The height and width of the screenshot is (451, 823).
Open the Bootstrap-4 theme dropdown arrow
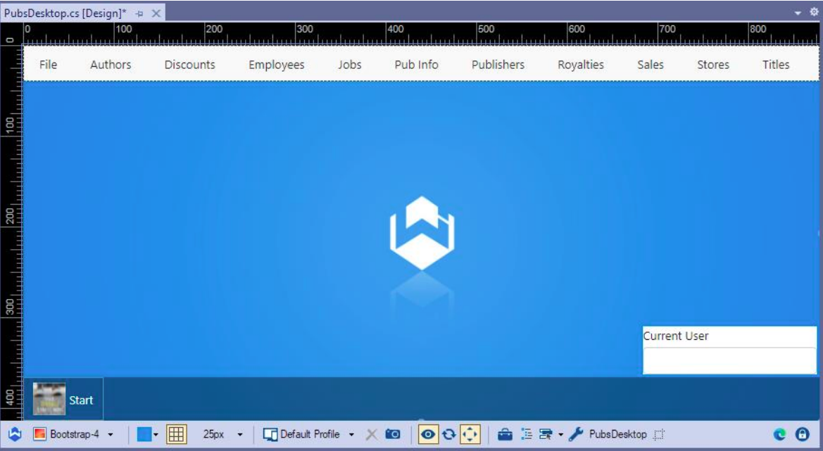pyautogui.click(x=111, y=435)
